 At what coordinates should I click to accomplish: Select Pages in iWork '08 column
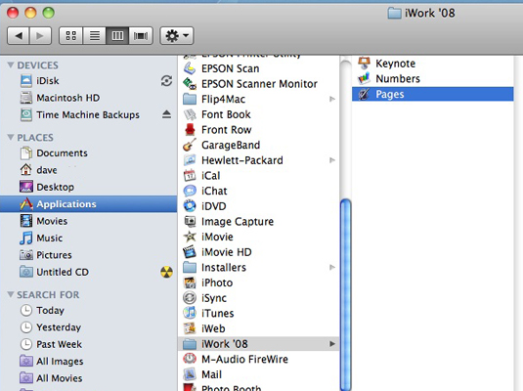(433, 94)
